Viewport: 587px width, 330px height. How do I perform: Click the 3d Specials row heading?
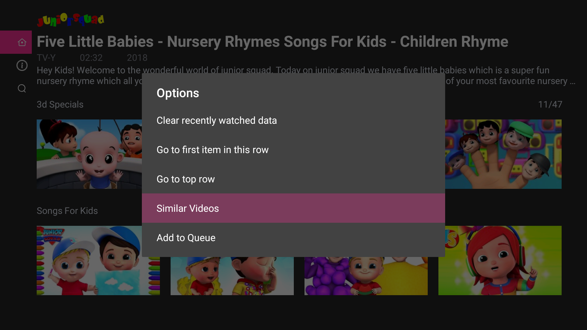[x=60, y=105]
